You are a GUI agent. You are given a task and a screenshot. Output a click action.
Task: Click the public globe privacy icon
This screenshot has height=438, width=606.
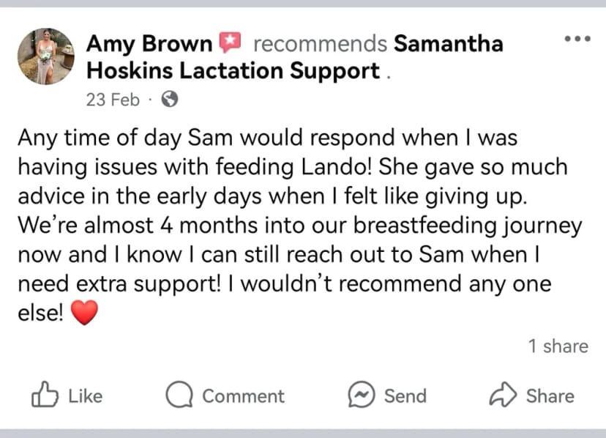coord(170,99)
